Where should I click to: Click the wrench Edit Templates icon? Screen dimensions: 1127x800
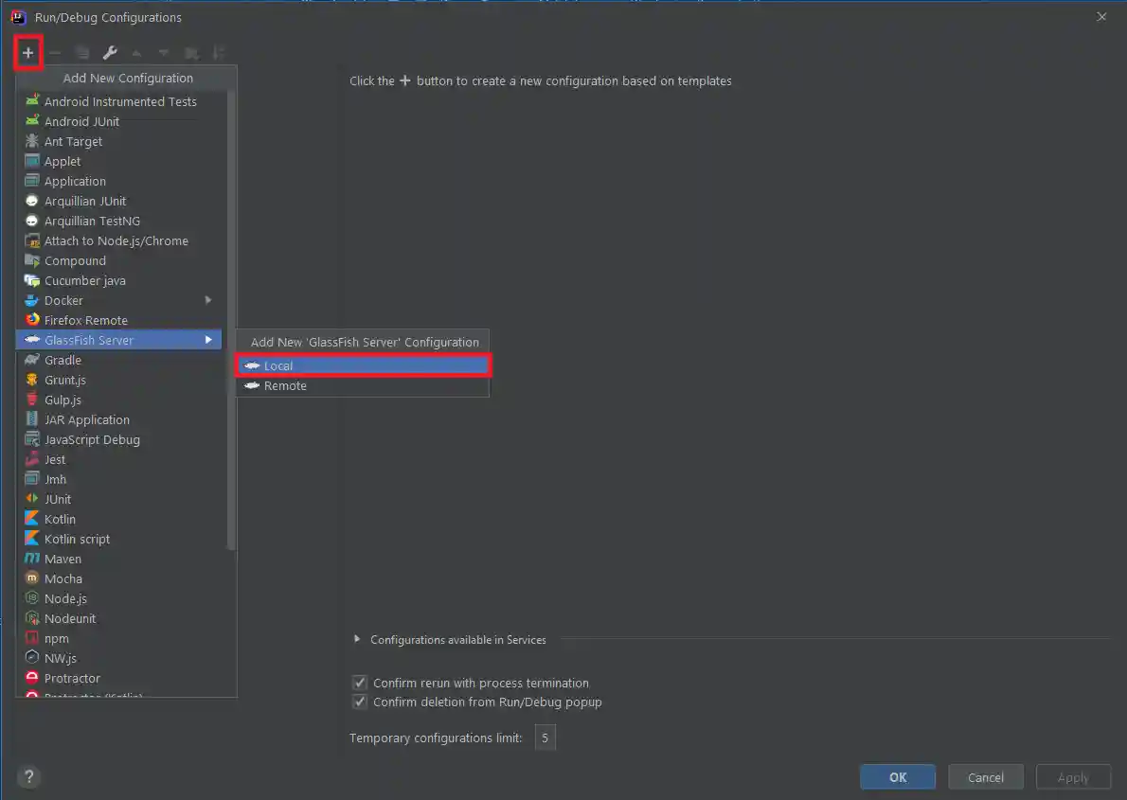click(109, 53)
